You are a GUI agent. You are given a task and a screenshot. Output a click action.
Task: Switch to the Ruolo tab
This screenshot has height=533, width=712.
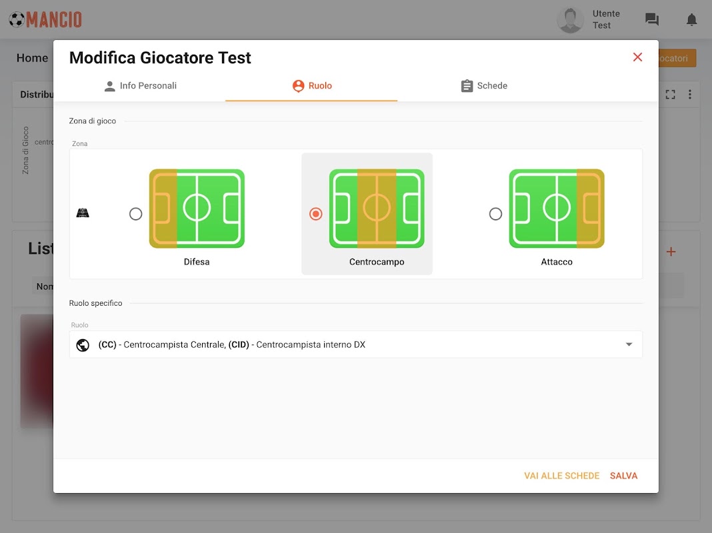click(311, 86)
